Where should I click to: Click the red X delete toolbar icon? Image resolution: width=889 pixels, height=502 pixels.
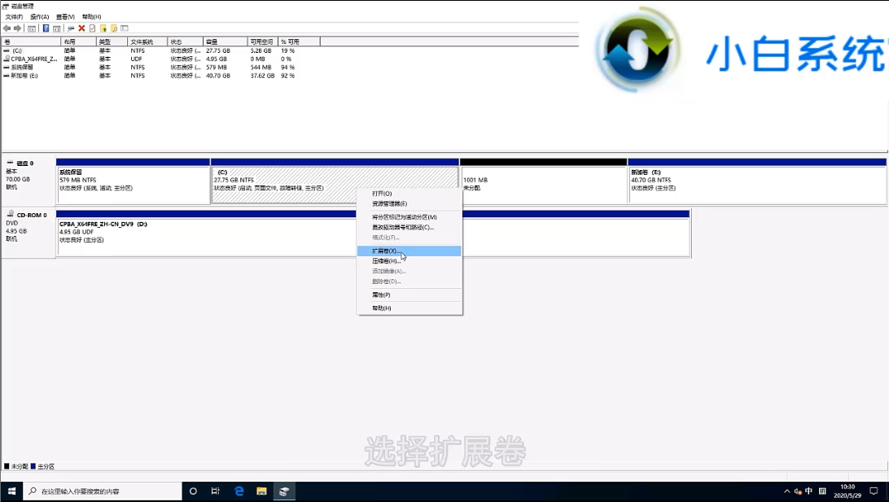[x=81, y=28]
